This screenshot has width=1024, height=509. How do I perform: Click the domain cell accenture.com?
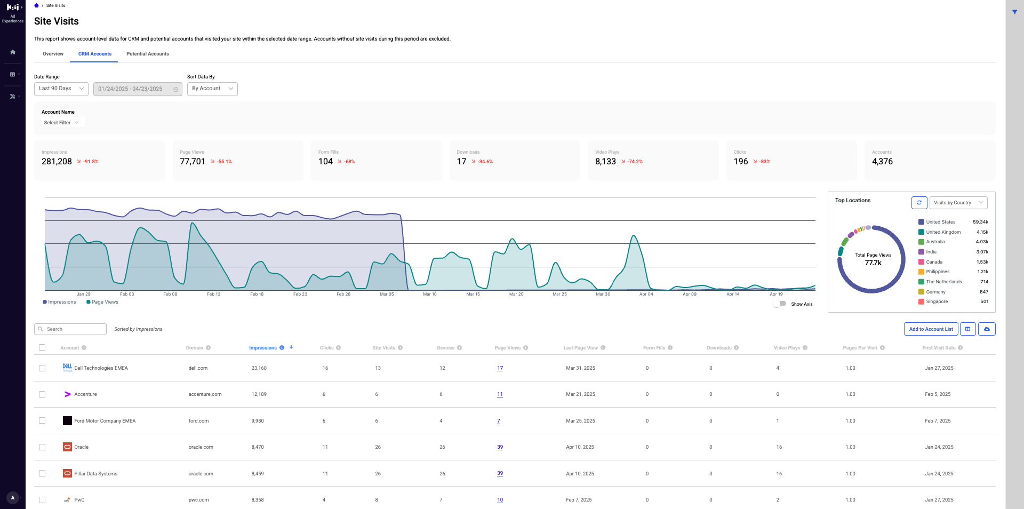205,394
